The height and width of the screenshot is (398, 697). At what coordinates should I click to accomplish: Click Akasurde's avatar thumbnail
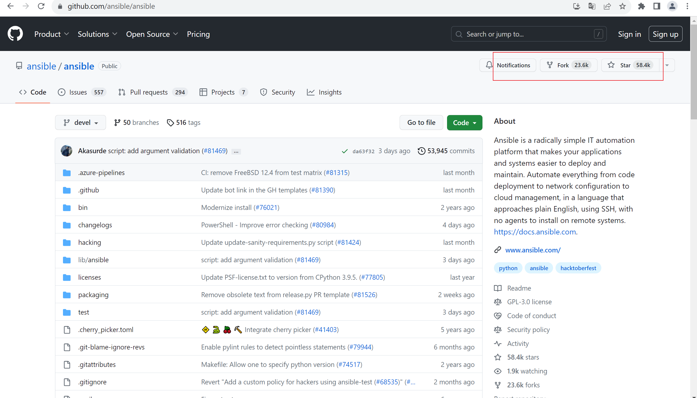(x=67, y=151)
